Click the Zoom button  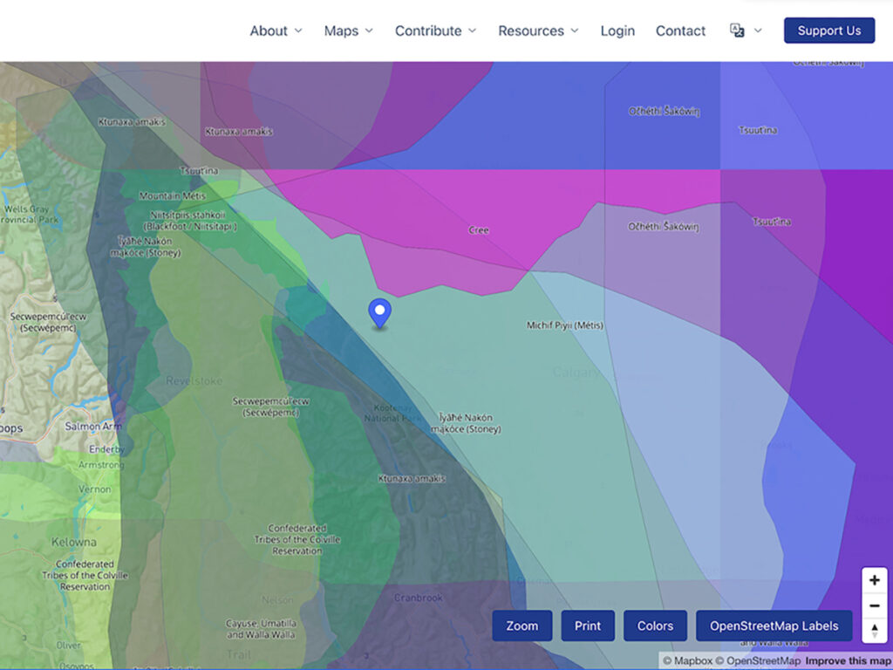pos(521,626)
